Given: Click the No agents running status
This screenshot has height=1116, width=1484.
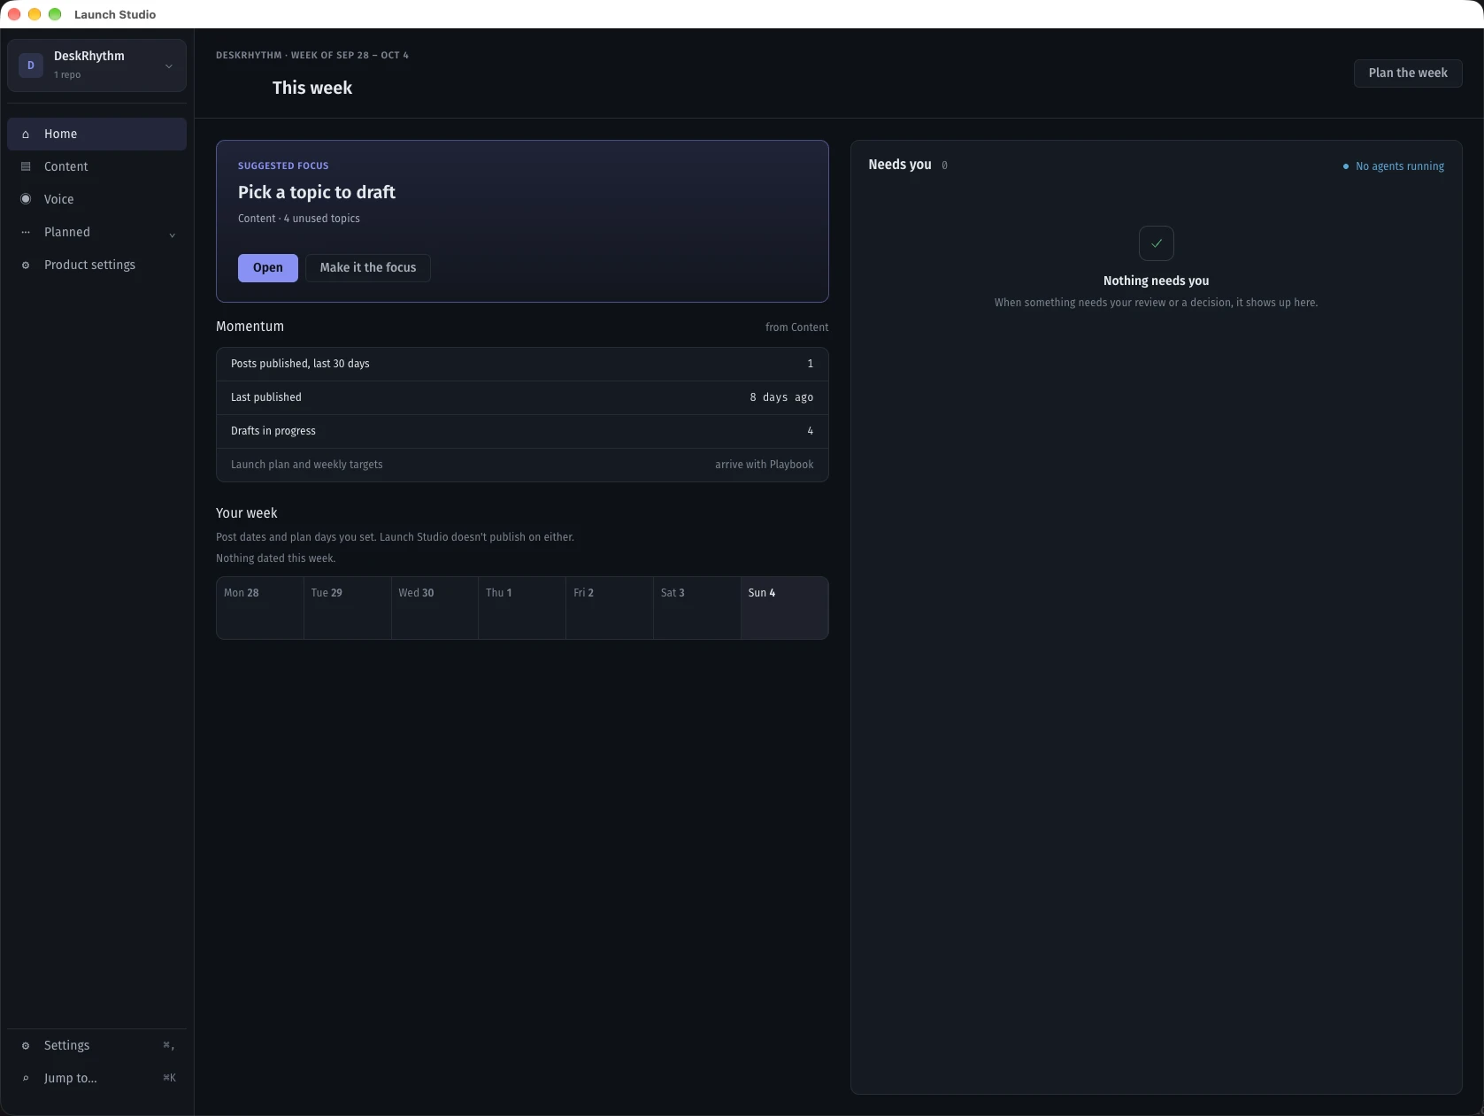Looking at the screenshot, I should [x=1394, y=166].
